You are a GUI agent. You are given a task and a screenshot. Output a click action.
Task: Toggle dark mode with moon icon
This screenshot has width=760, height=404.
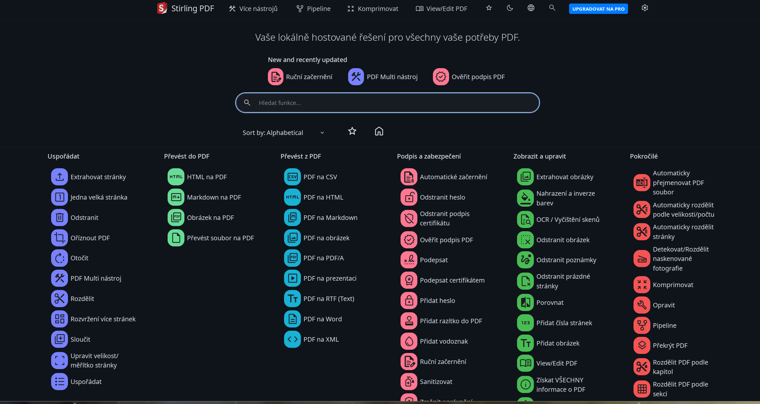click(x=510, y=8)
